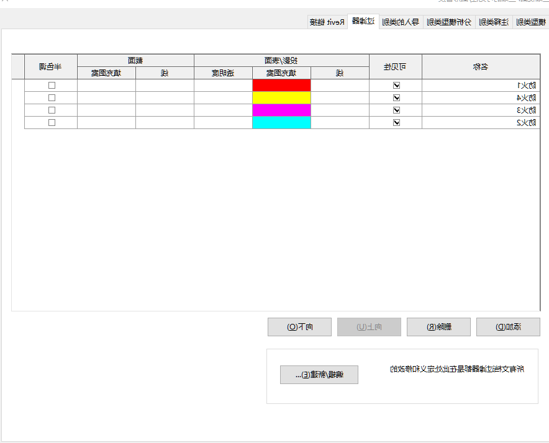Select the 防火3 filter name

point(527,110)
